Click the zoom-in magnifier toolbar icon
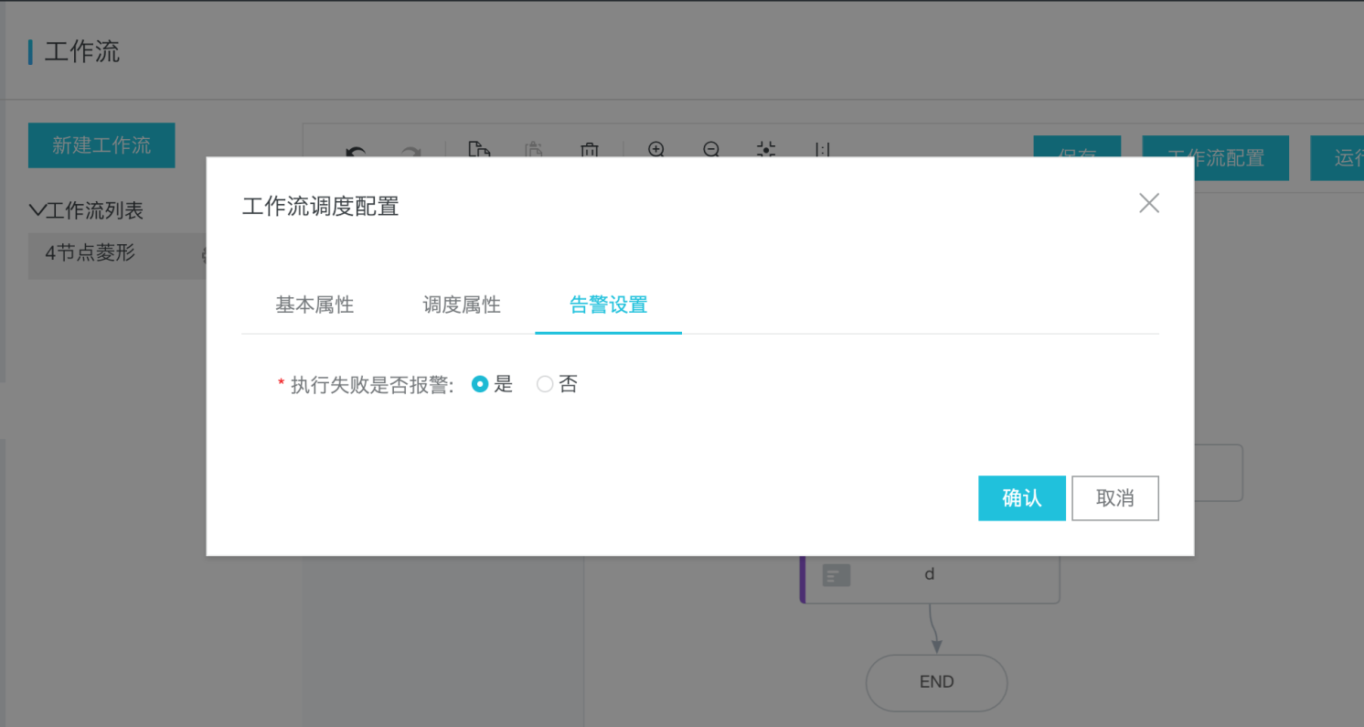The image size is (1364, 727). 656,150
